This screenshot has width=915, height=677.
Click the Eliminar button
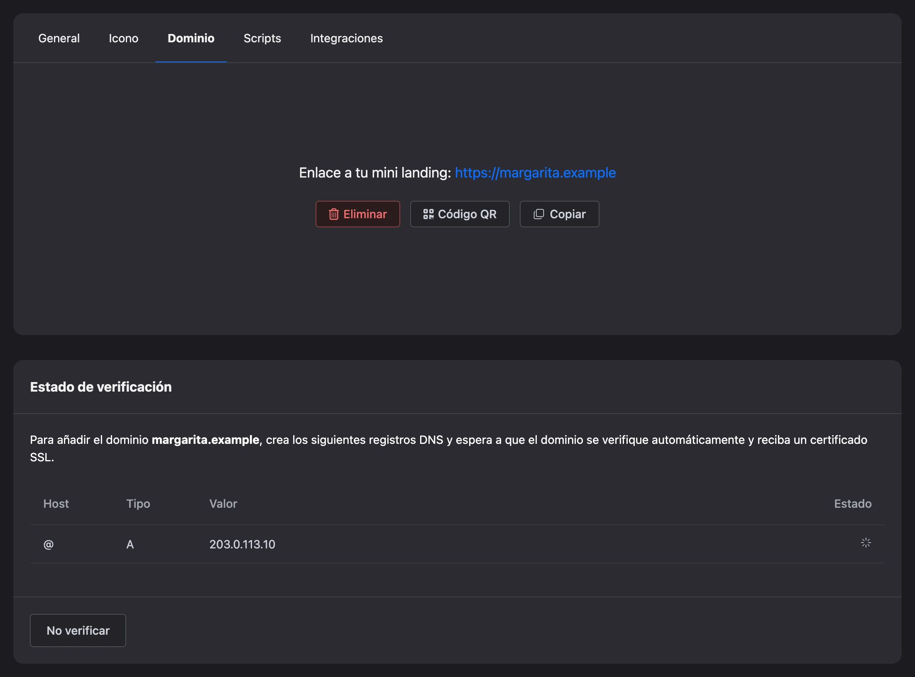[x=358, y=214]
